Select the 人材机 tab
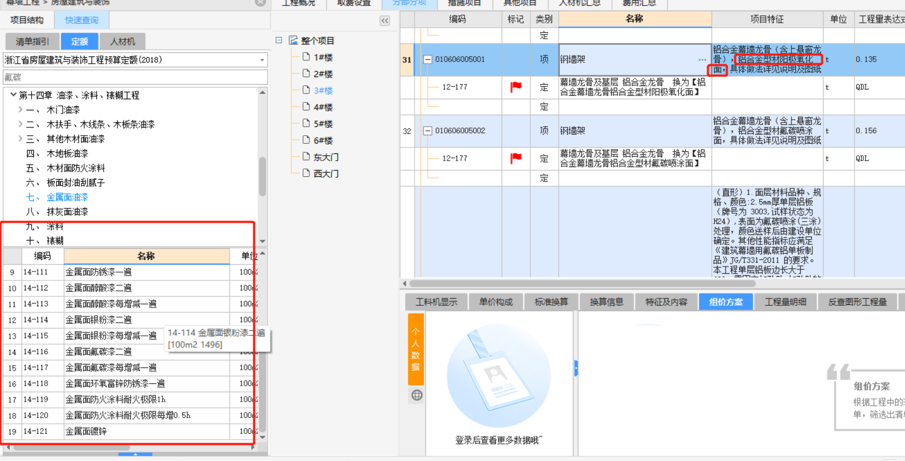This screenshot has width=905, height=461. pos(122,42)
